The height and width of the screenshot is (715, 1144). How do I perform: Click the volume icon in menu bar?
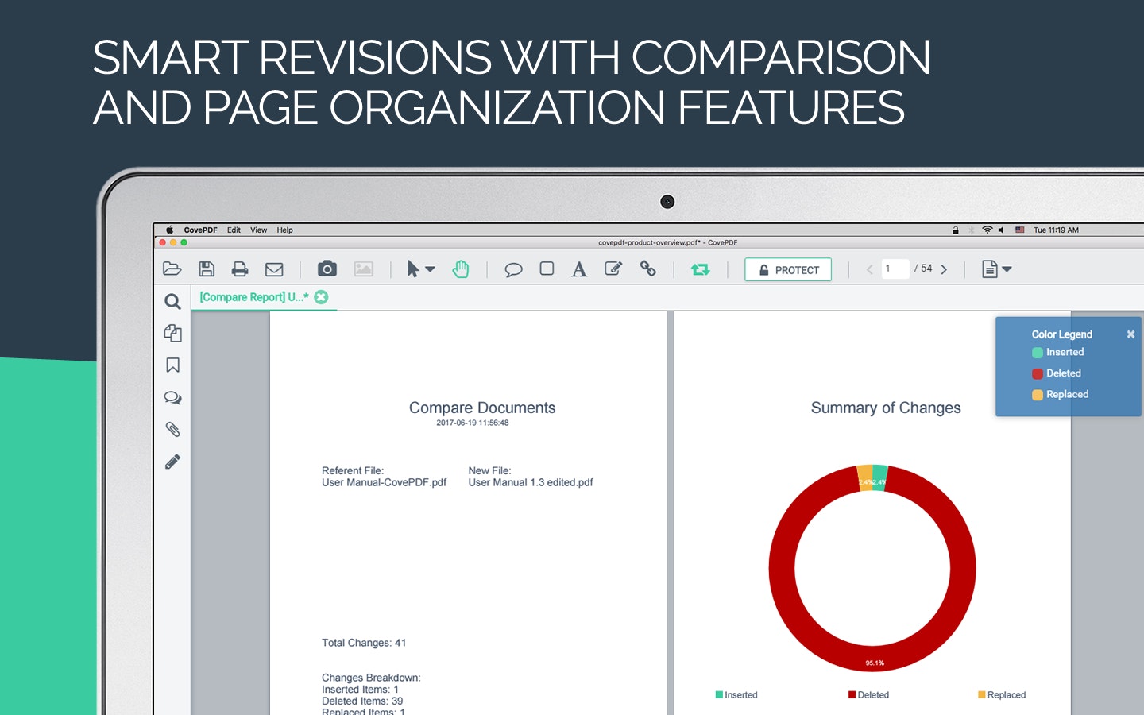coord(1001,230)
